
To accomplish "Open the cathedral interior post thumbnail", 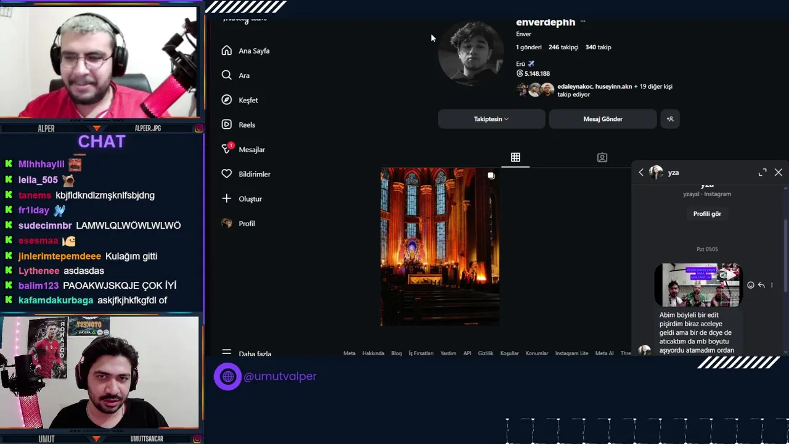I will coord(440,247).
